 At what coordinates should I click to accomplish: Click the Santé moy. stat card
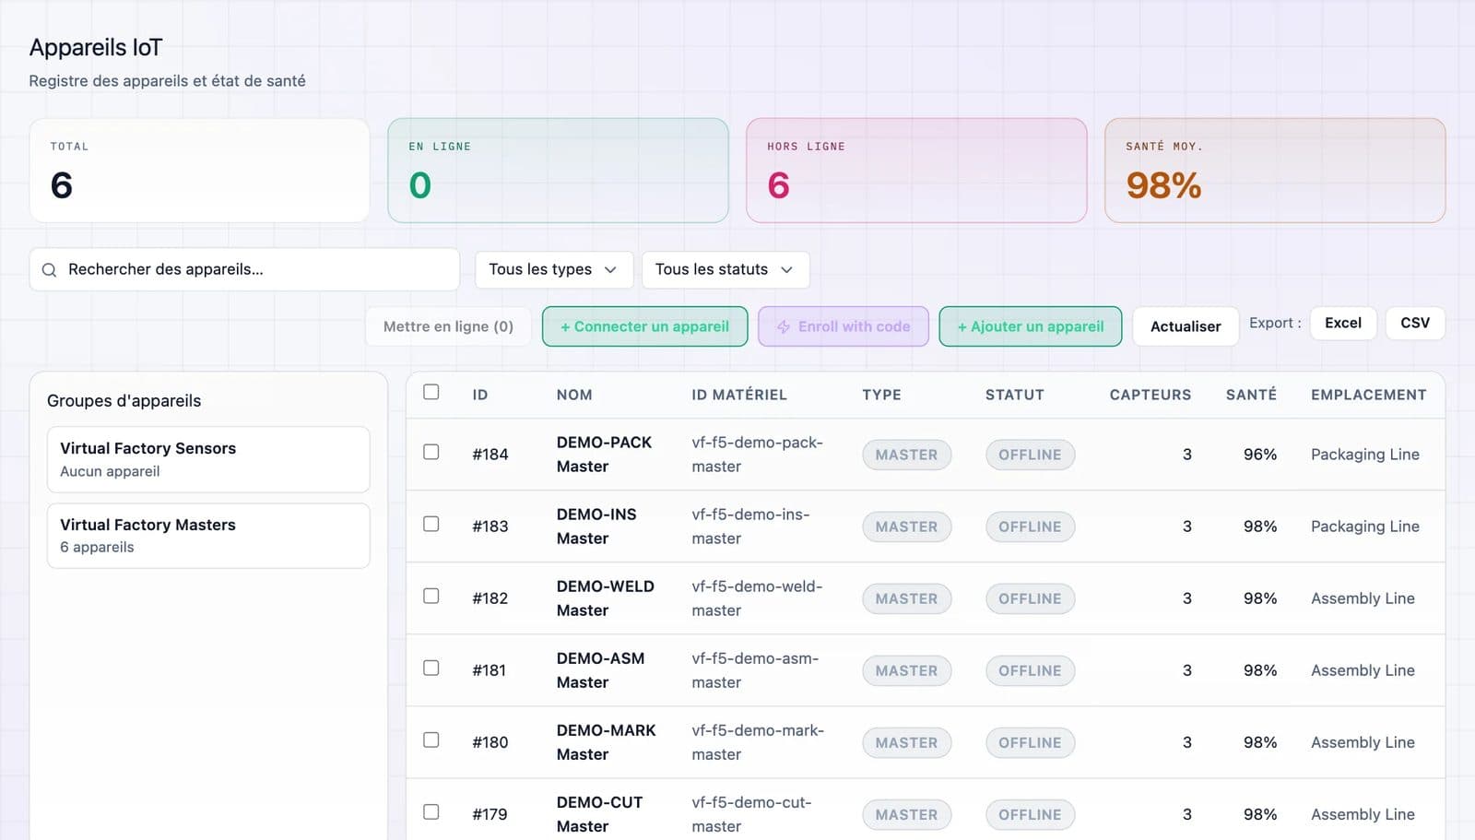pos(1275,171)
